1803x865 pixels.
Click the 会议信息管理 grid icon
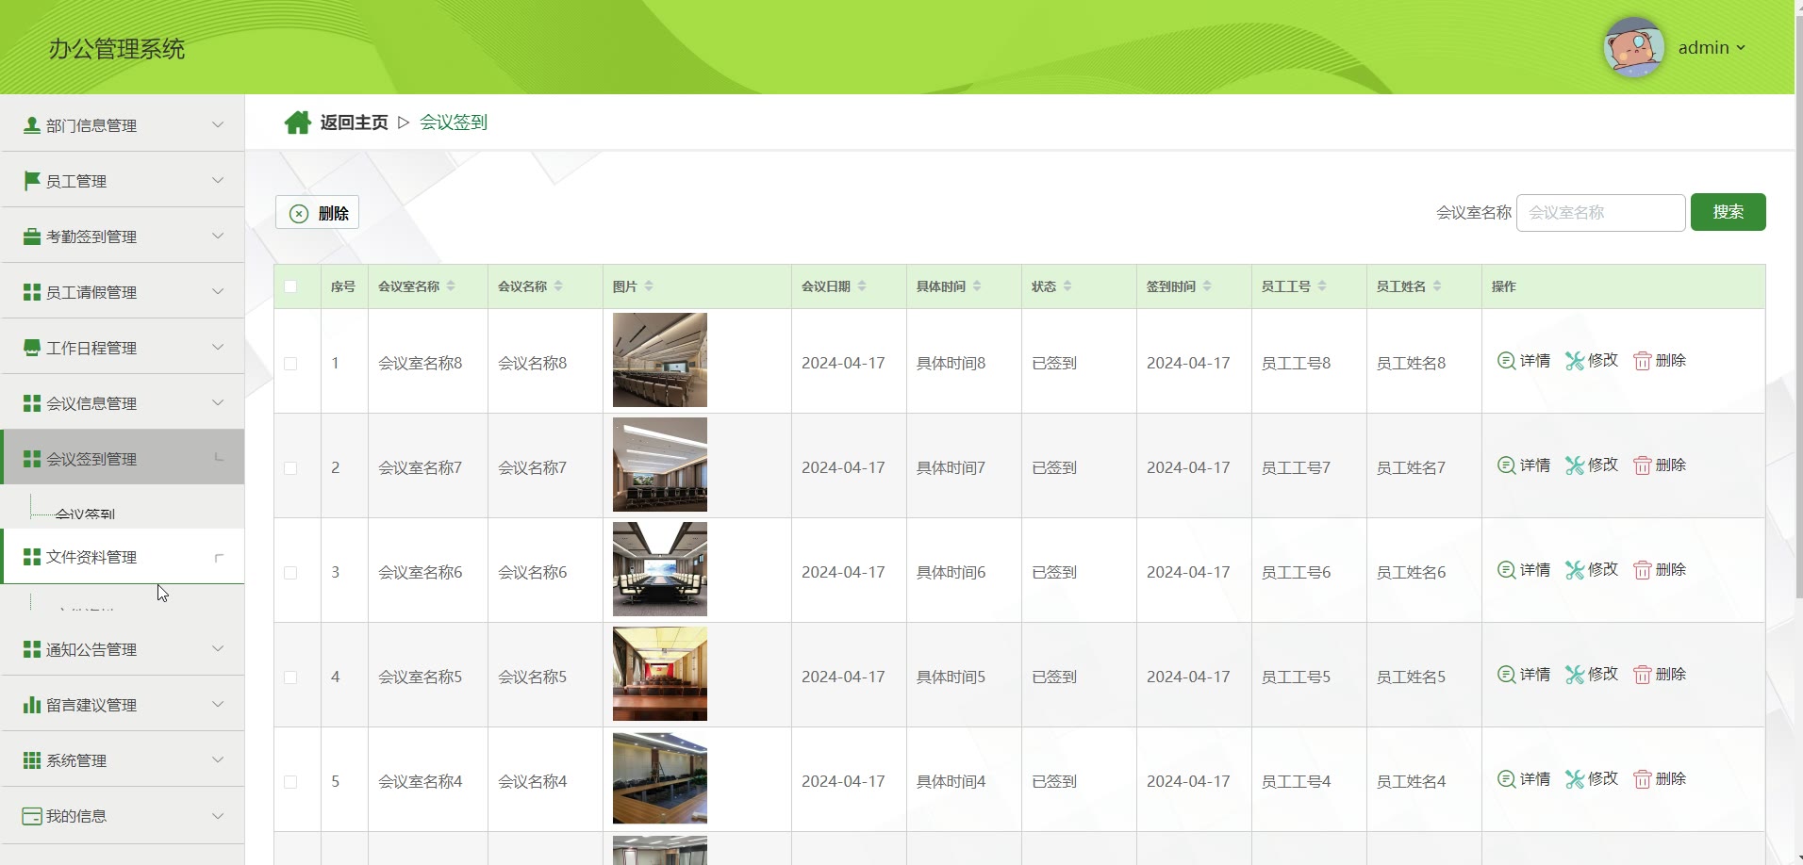pos(32,403)
